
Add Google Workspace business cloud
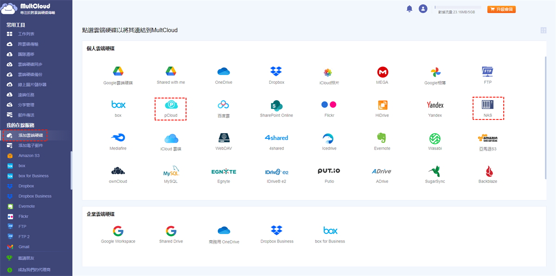point(118,231)
